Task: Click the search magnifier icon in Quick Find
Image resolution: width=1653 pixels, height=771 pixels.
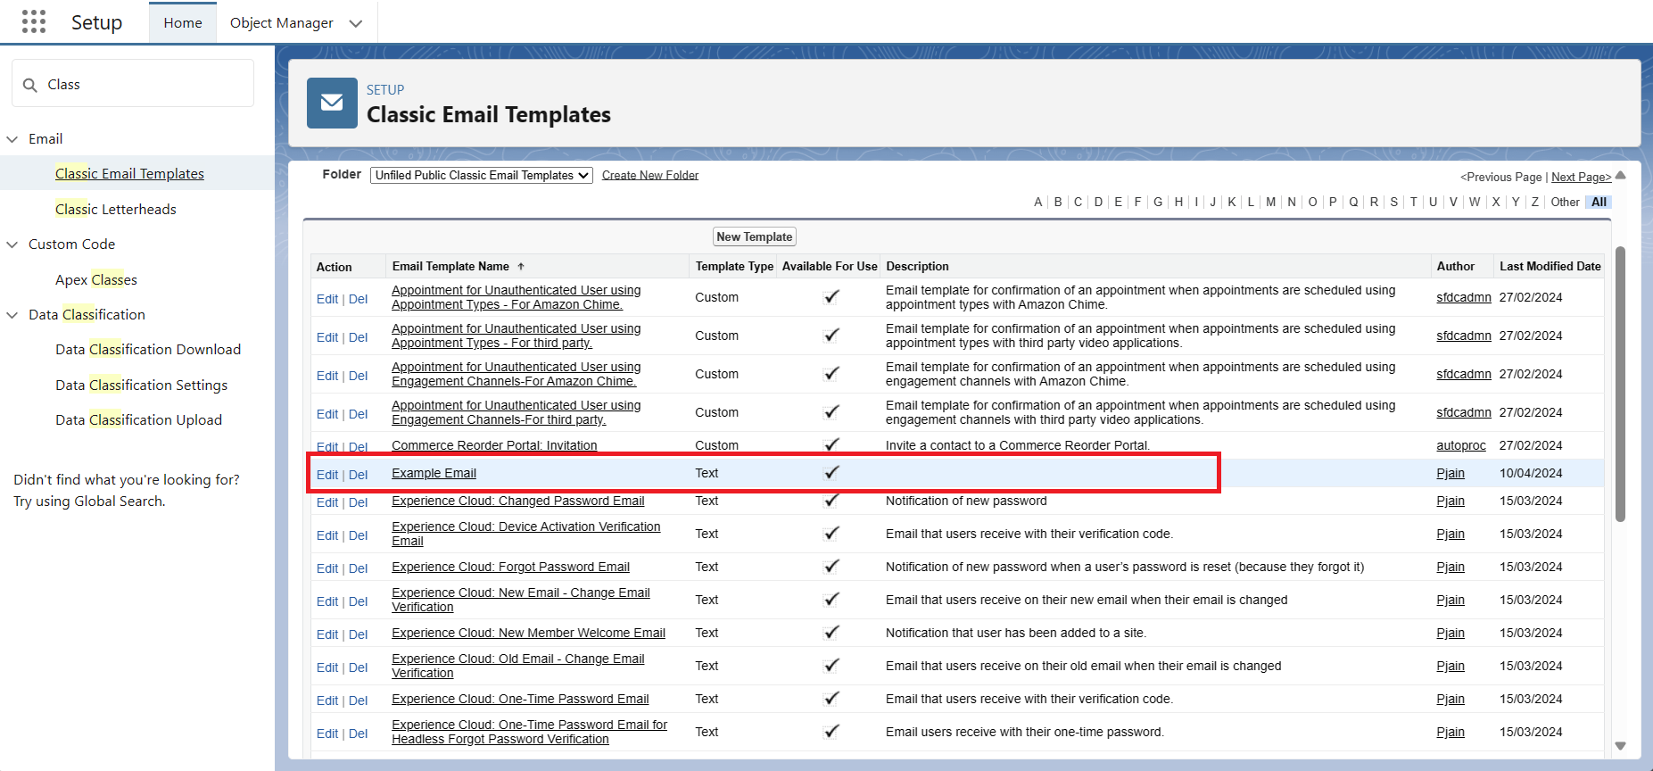Action: (30, 85)
